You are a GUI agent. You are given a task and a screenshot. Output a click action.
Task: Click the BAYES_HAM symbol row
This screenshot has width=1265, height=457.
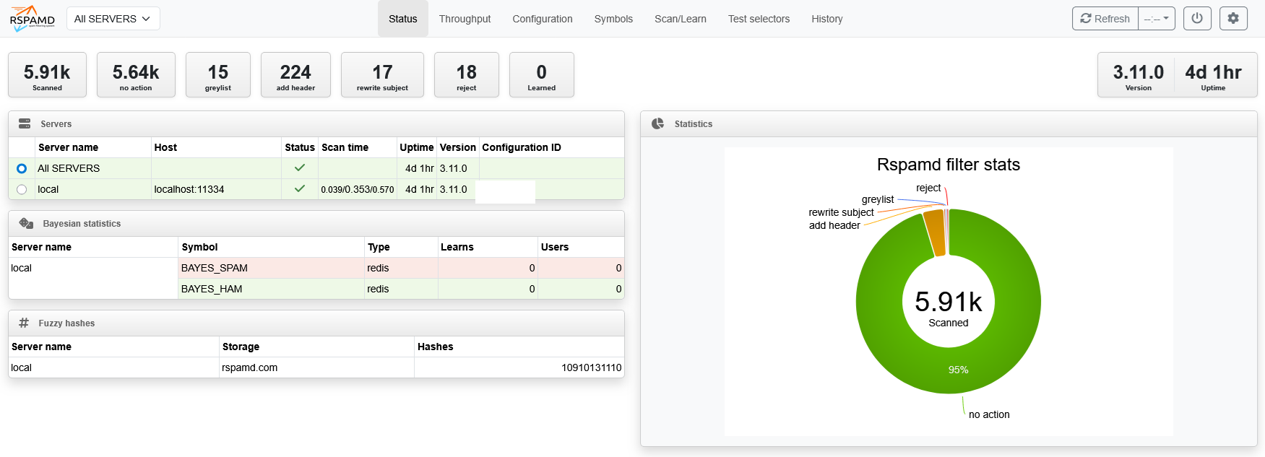(401, 289)
